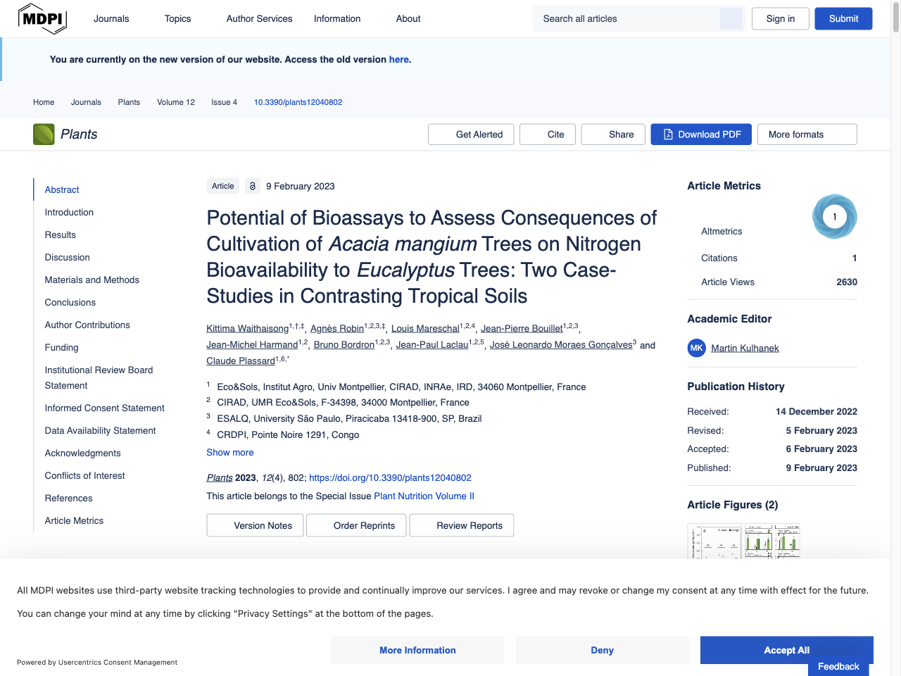This screenshot has width=901, height=676.
Task: Click the Review Reports button
Action: coord(461,525)
